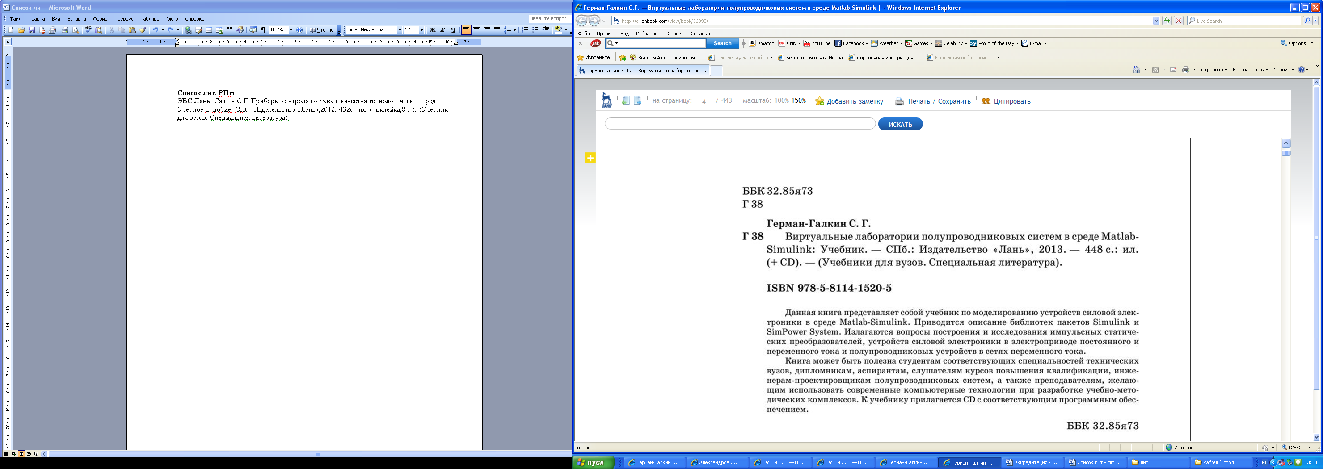This screenshot has width=1323, height=469.
Task: Click the highlight color button in Word
Action: tap(559, 30)
